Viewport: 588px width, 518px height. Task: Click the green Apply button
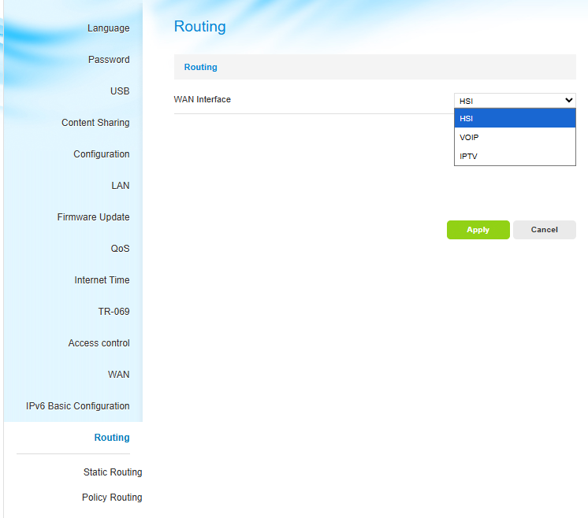pyautogui.click(x=478, y=230)
